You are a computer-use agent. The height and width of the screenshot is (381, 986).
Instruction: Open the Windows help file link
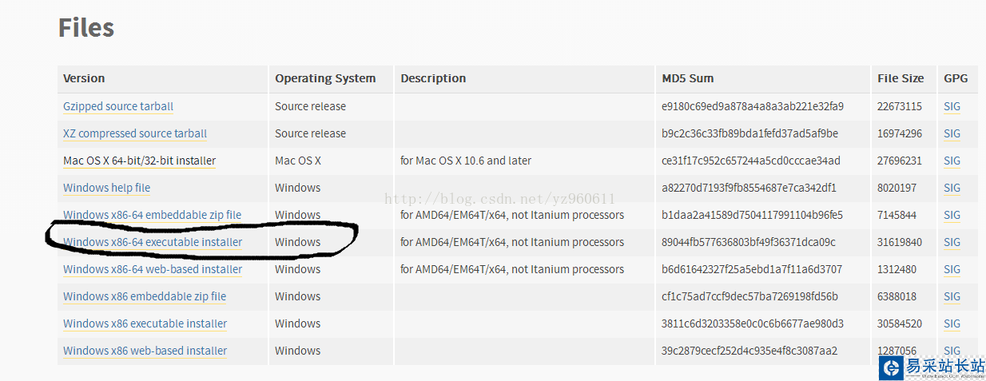click(x=106, y=188)
